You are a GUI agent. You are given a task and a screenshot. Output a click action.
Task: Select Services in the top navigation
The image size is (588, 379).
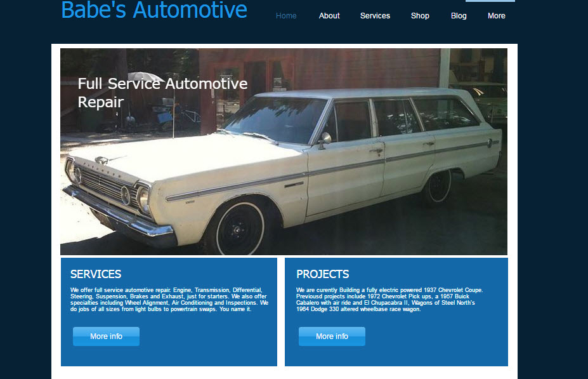point(375,16)
